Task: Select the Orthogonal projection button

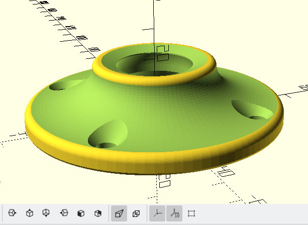Action: (136, 213)
